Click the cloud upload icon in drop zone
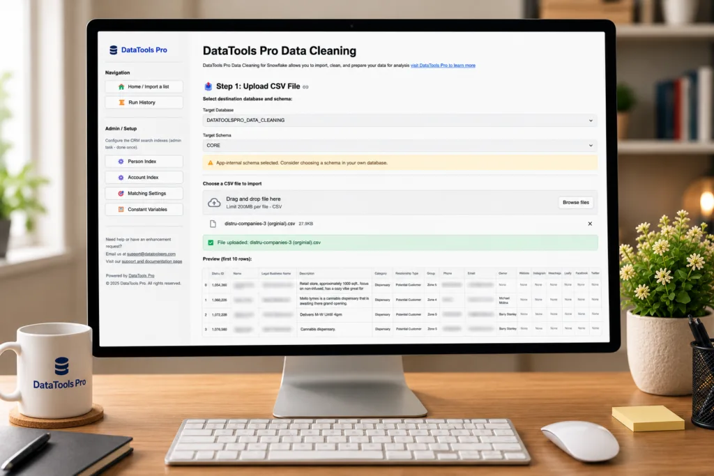Image resolution: width=714 pixels, height=476 pixels. [x=214, y=203]
